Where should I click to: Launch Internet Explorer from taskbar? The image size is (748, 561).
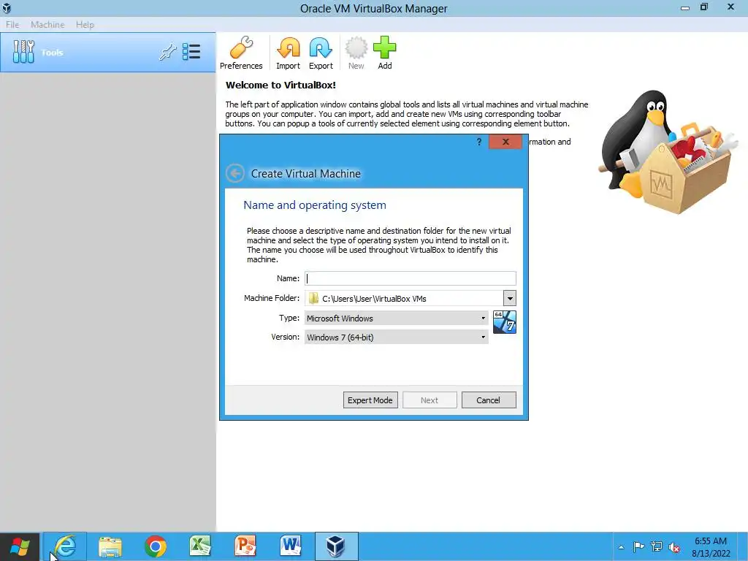[x=65, y=546]
